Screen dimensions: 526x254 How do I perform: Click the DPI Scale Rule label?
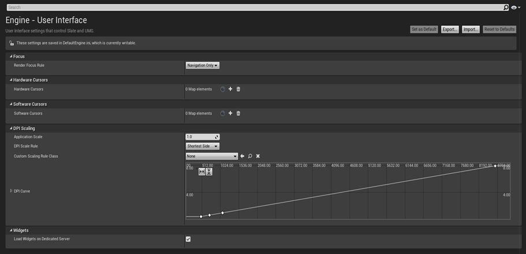click(x=26, y=146)
